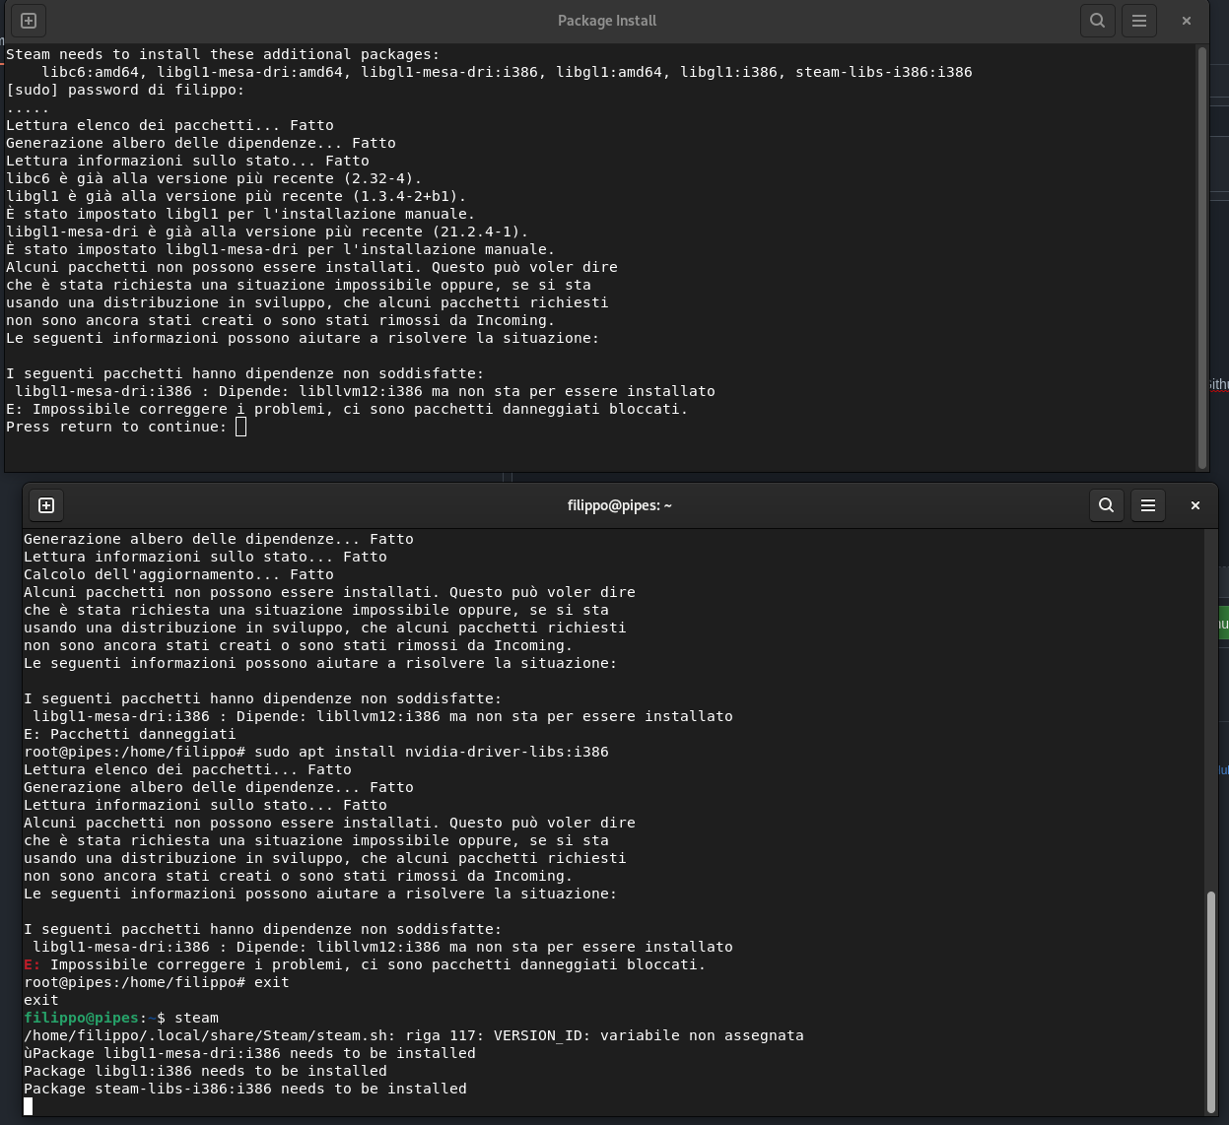Click the filippo@pipes: ~ window title

click(x=619, y=505)
